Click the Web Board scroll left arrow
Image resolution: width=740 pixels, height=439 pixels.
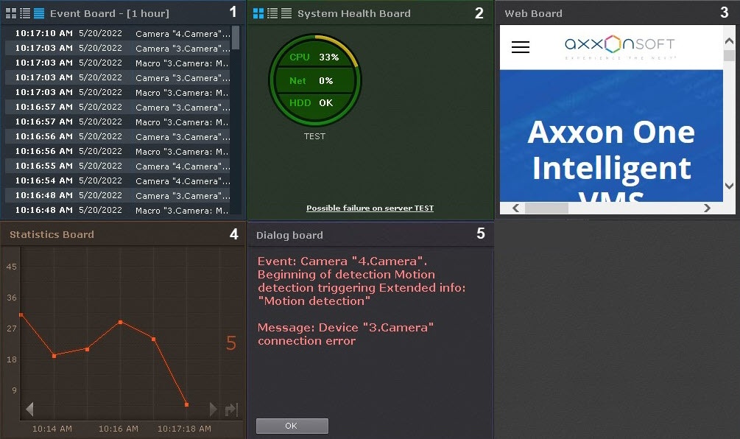[516, 208]
